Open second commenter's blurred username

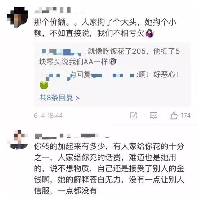coord(72,136)
